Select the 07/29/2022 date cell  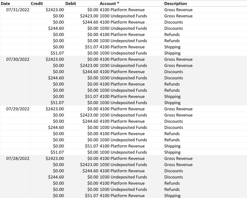(x=18, y=109)
